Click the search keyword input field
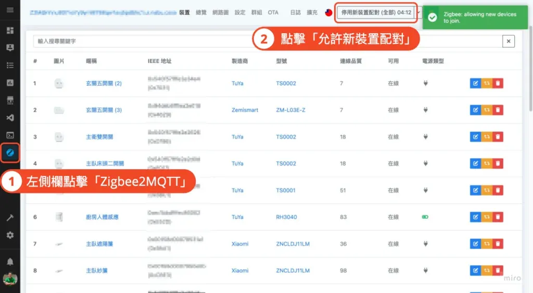This screenshot has height=293, width=533. [x=265, y=41]
